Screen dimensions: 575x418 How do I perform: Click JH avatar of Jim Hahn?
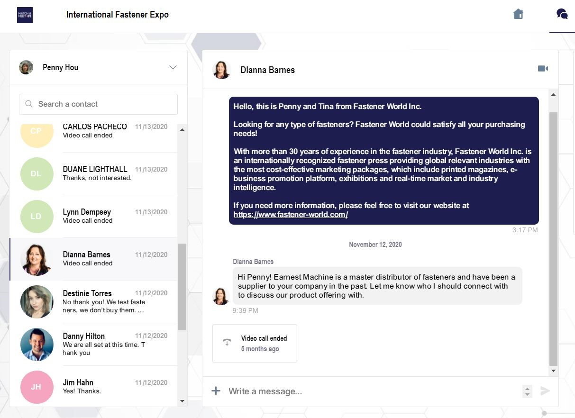(37, 387)
